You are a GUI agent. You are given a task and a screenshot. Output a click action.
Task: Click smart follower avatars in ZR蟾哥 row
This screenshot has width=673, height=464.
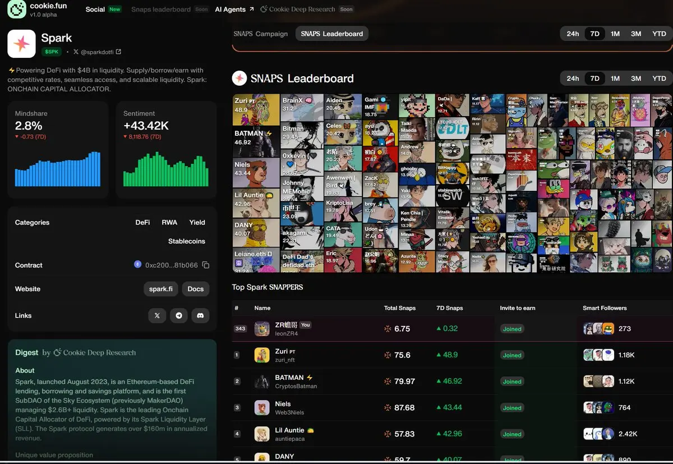click(x=598, y=329)
